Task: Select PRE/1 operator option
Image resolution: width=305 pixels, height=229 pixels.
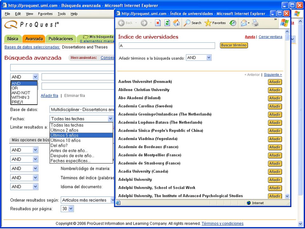Action: (x=24, y=102)
